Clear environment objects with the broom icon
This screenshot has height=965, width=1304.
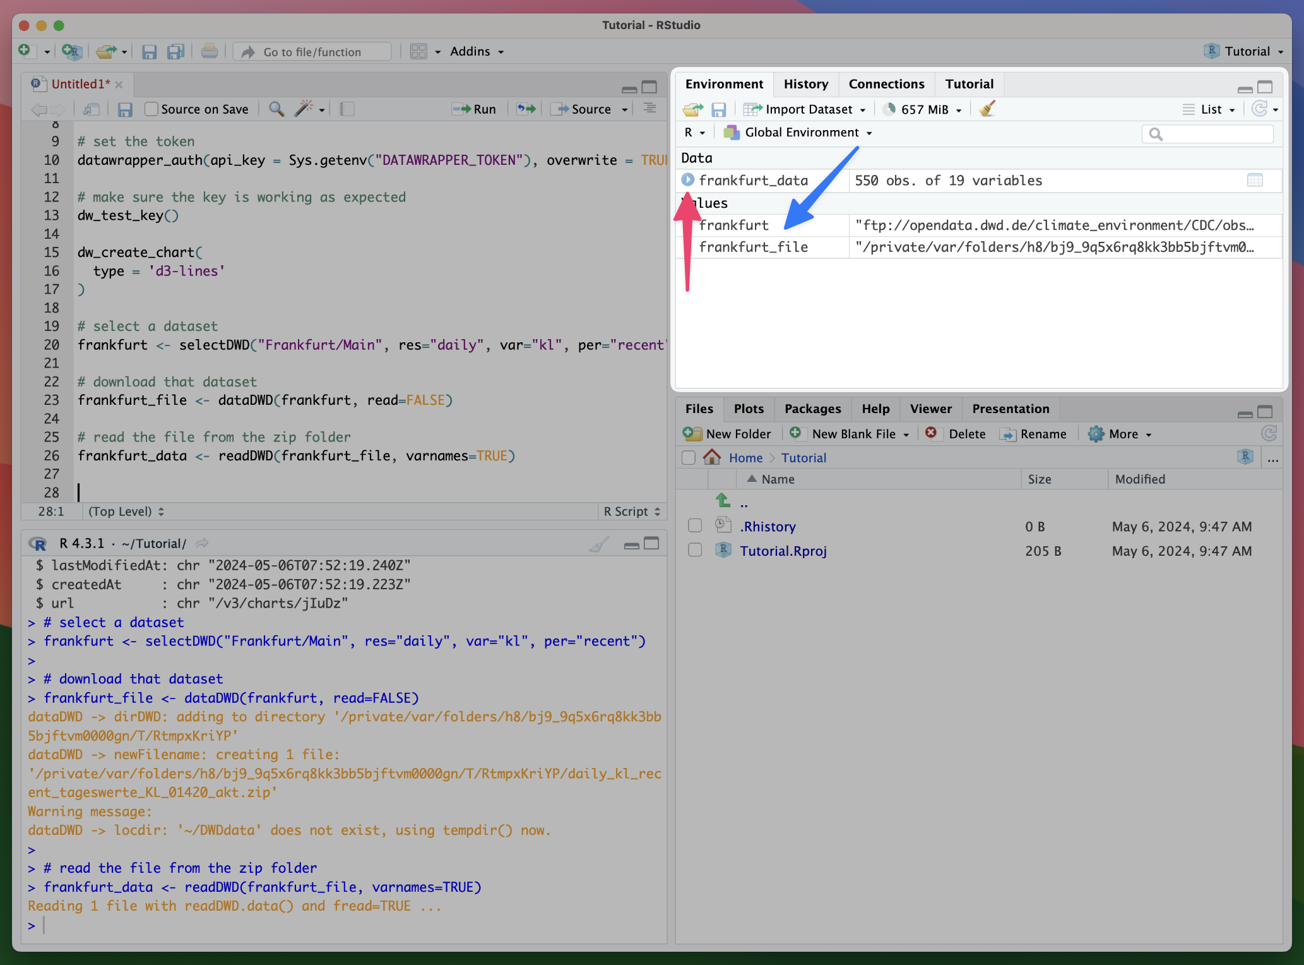(988, 109)
